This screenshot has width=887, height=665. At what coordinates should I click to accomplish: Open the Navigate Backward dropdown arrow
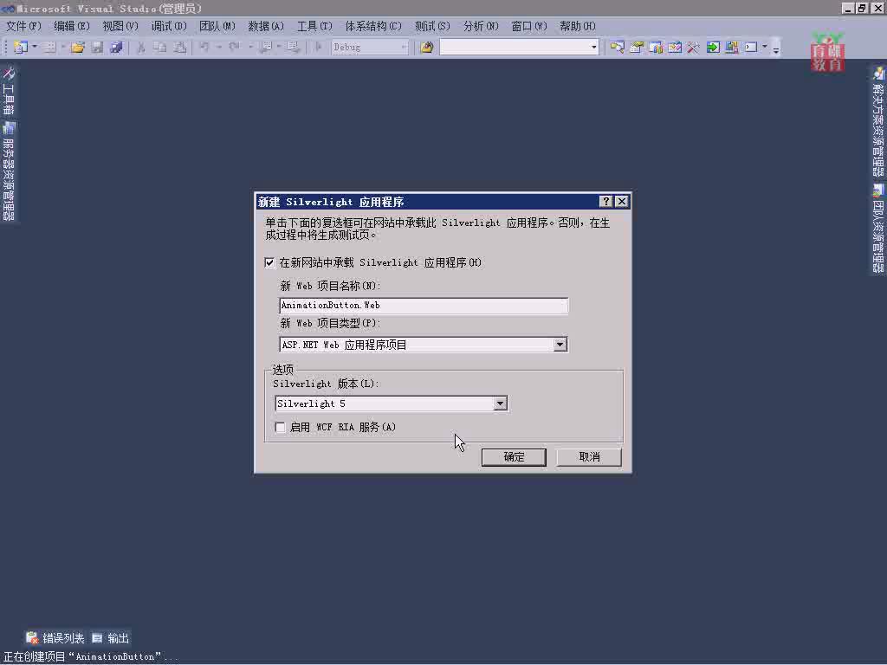click(x=279, y=48)
